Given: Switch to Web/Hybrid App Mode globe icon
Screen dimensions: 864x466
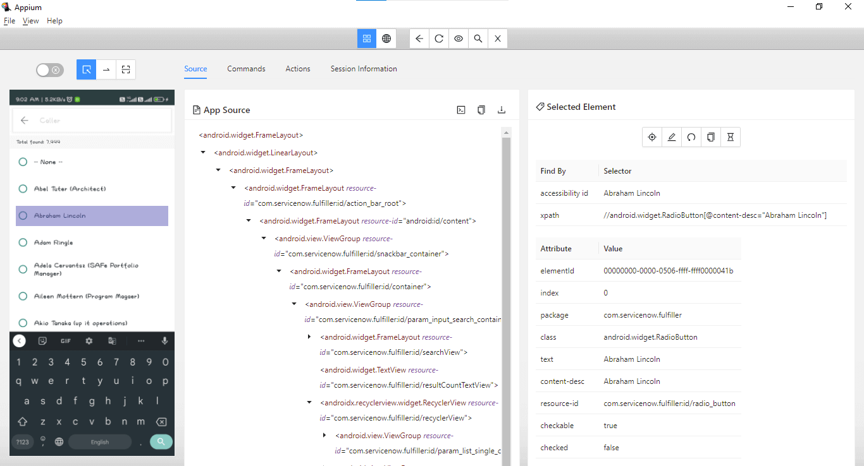Looking at the screenshot, I should click(386, 39).
